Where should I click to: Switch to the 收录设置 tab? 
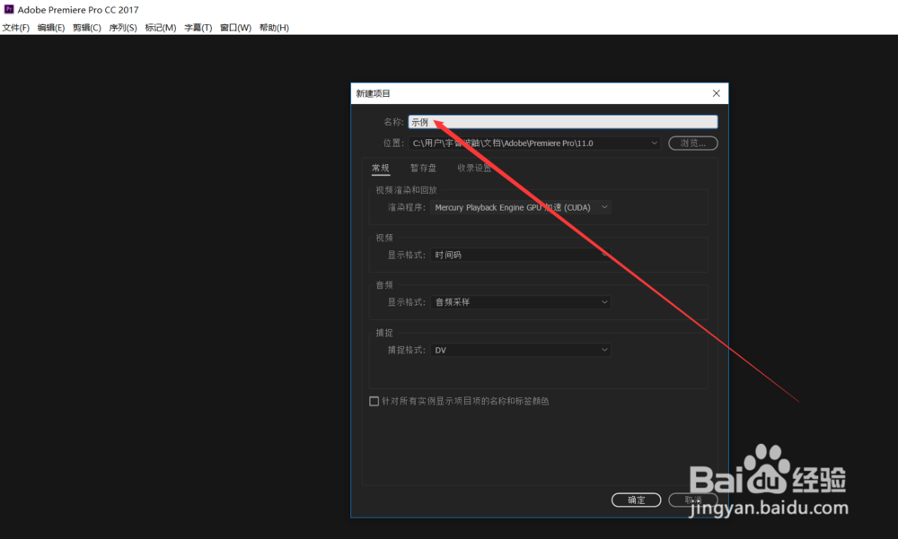(x=473, y=168)
